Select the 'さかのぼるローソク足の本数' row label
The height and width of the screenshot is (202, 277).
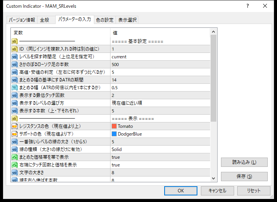click(44, 65)
